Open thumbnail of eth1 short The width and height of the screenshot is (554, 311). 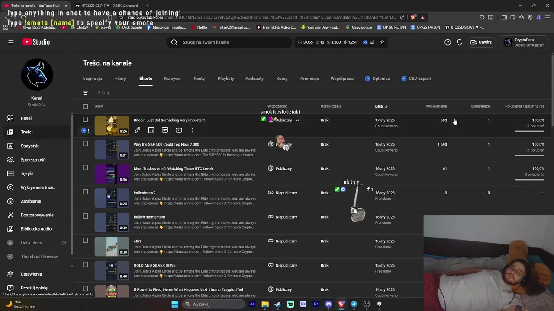pos(112,247)
